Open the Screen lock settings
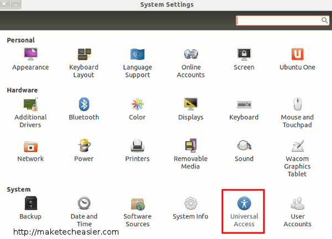 point(244,59)
